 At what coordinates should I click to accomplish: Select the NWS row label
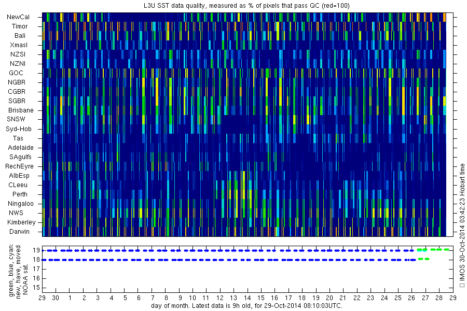click(x=16, y=213)
